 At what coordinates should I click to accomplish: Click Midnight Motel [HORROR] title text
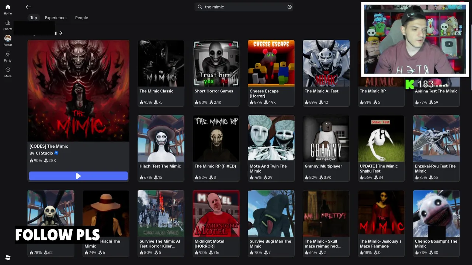pyautogui.click(x=209, y=244)
